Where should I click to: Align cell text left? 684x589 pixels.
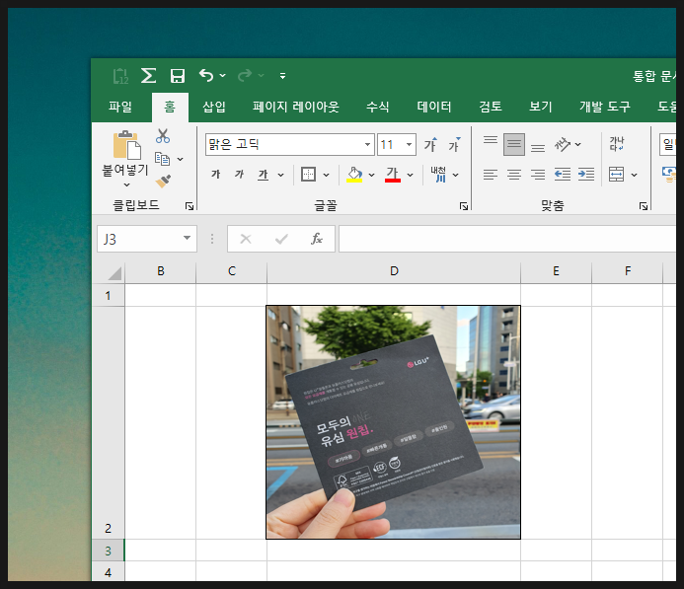point(491,175)
